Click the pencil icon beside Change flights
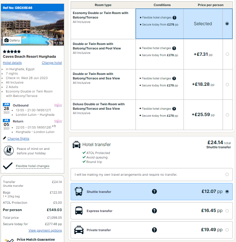The image size is (236, 242). [x=4, y=138]
